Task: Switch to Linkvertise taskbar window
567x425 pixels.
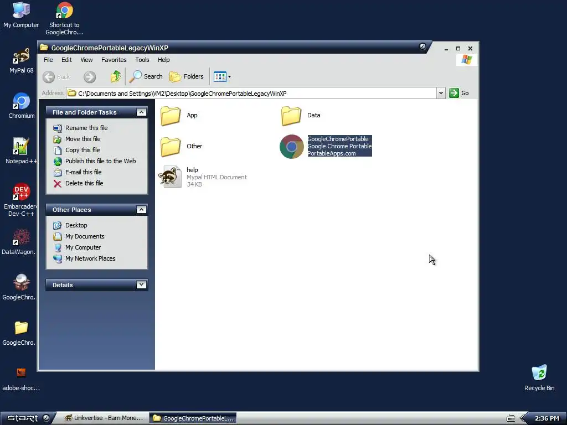Action: [104, 418]
